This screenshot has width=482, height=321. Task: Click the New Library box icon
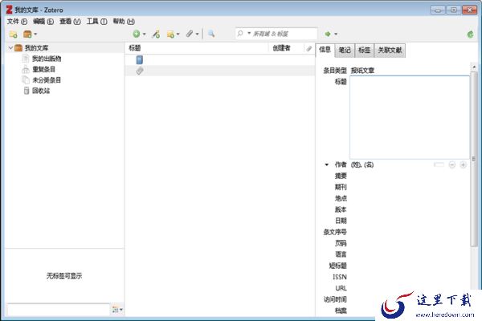pos(27,34)
